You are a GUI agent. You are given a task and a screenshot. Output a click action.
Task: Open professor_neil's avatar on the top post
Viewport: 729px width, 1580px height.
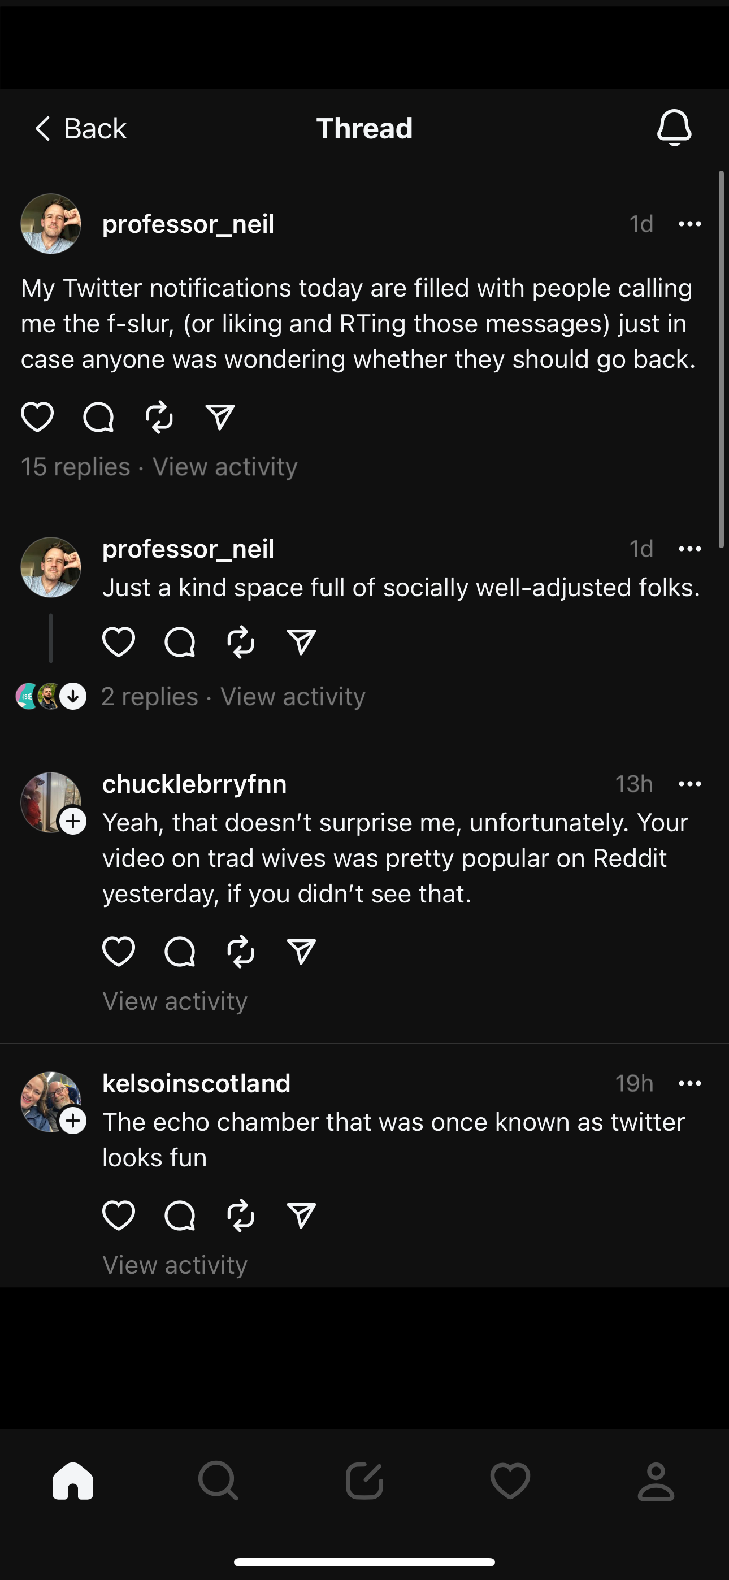(x=51, y=224)
